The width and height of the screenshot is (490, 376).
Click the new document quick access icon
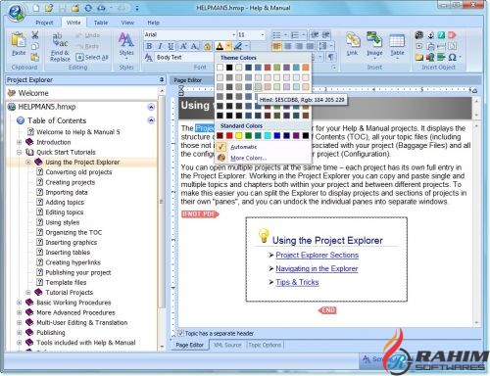(x=36, y=8)
